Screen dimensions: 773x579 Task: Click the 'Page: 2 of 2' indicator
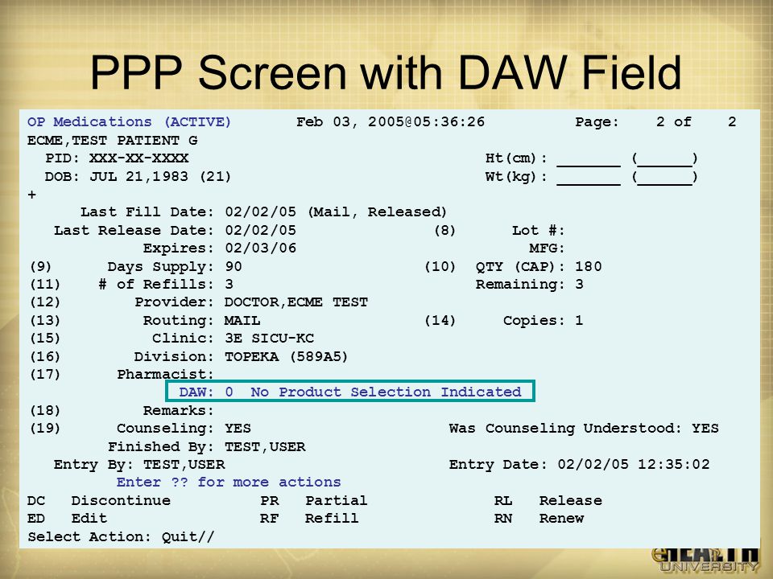click(x=655, y=121)
